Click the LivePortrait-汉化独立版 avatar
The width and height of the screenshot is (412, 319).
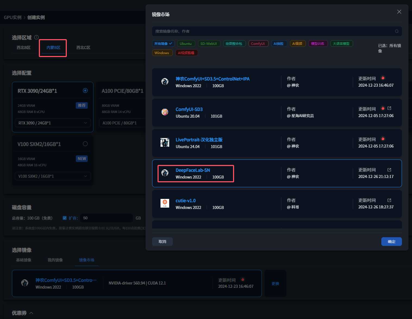click(x=165, y=142)
